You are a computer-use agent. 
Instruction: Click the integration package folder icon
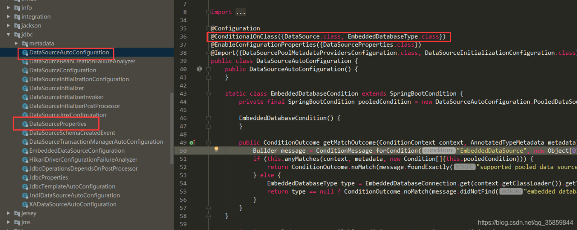coord(17,17)
